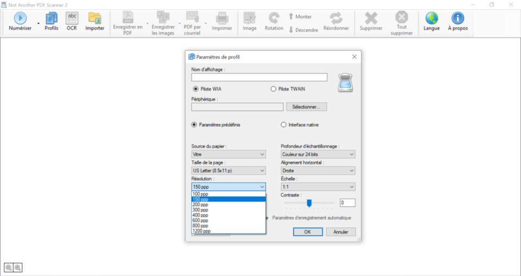Start scanning with the Numériser icon
This screenshot has width=521, height=276.
click(20, 18)
